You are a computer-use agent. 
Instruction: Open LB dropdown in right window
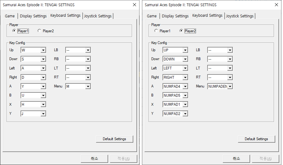tap(220, 50)
